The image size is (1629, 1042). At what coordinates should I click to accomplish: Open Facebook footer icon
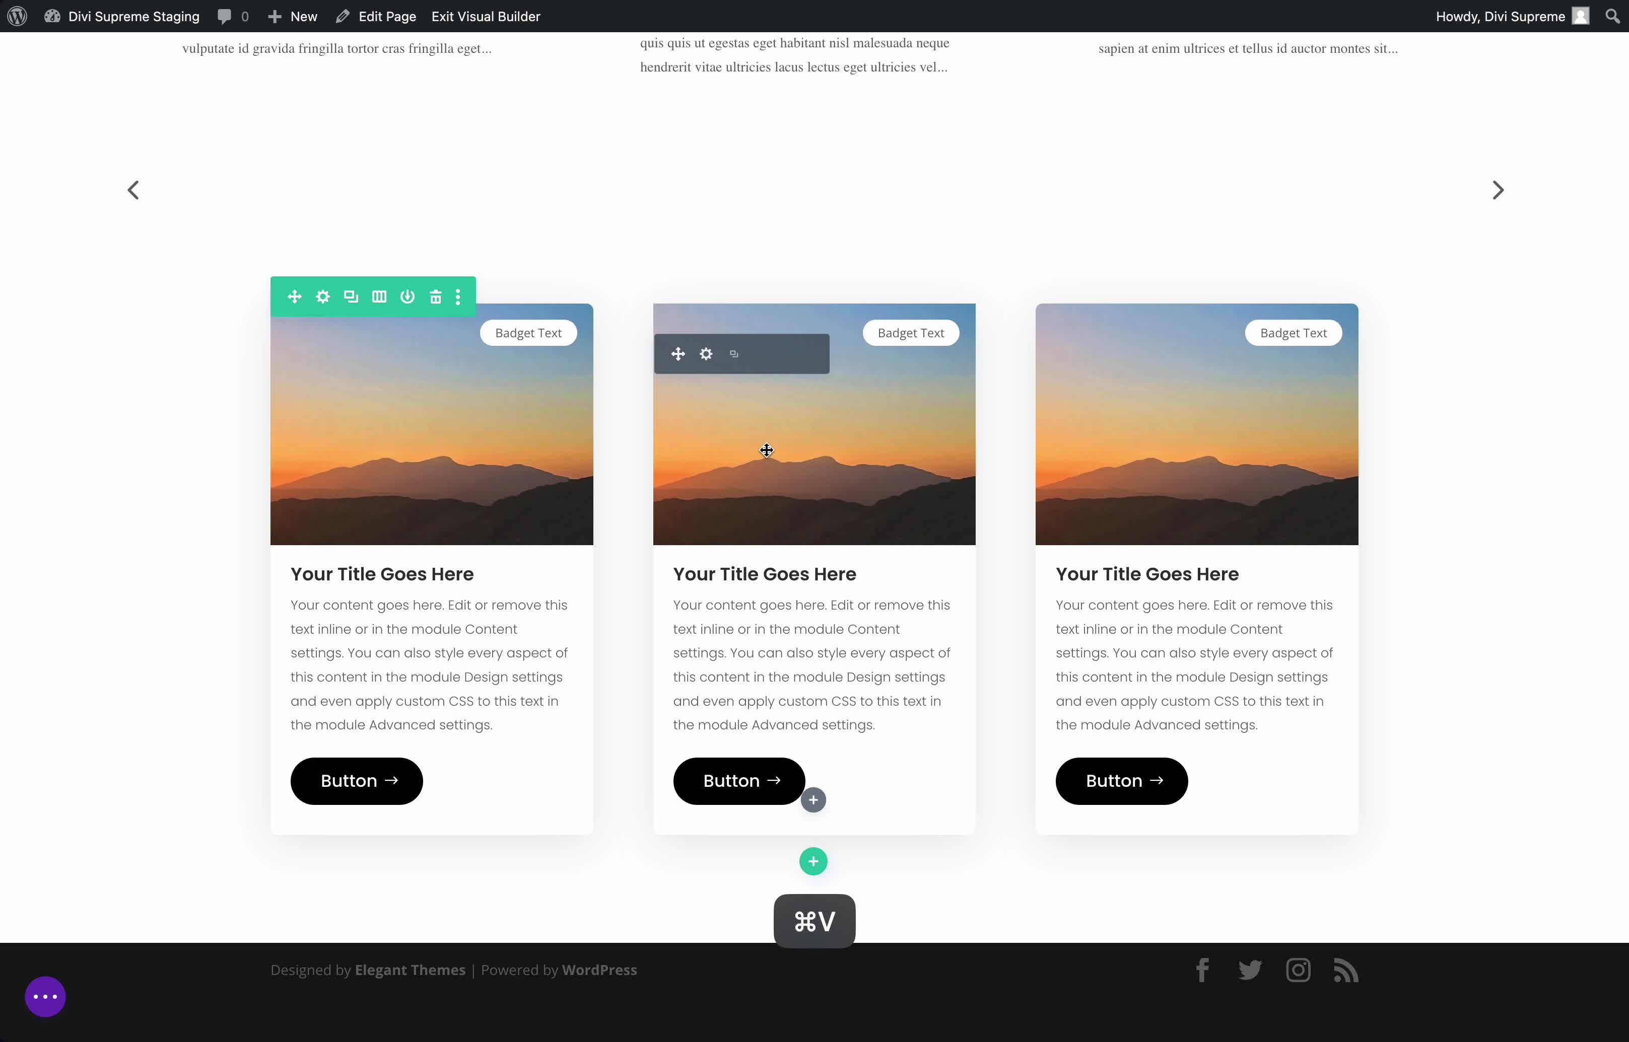click(1202, 971)
